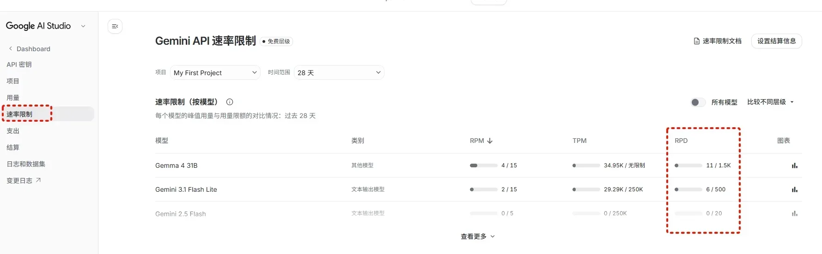Click the Gemma 4 31B RPM usage bar
The height and width of the screenshot is (254, 822).
483,165
